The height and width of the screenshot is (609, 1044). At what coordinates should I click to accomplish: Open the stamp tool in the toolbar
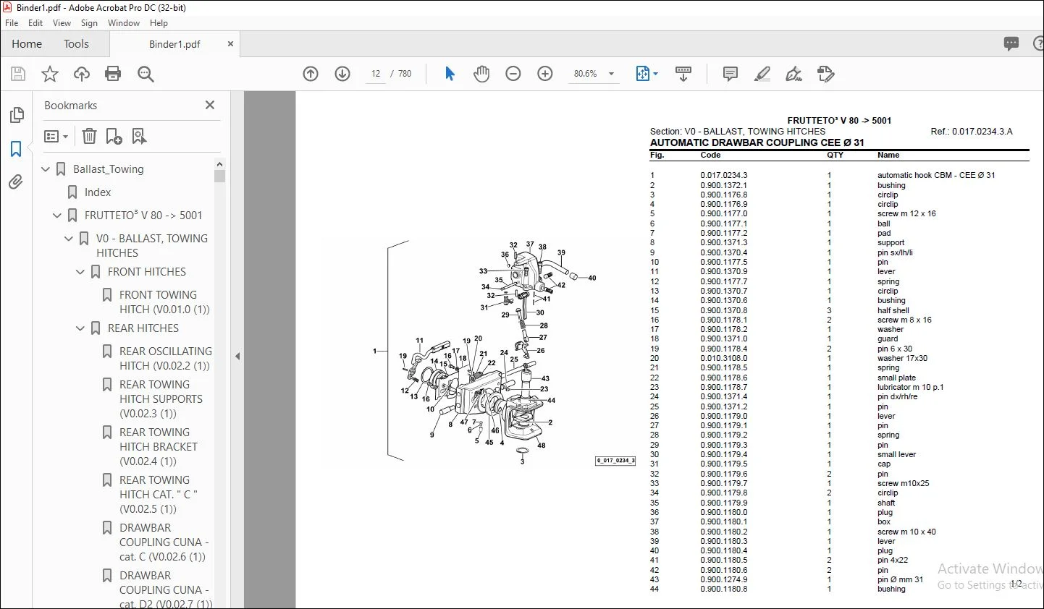tap(826, 74)
